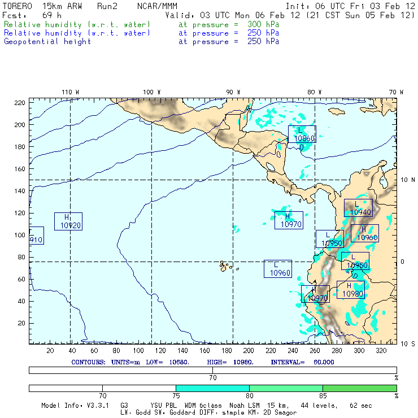
Task: Click the 'INTERVAL= 60.000' text
Action: pos(302,362)
